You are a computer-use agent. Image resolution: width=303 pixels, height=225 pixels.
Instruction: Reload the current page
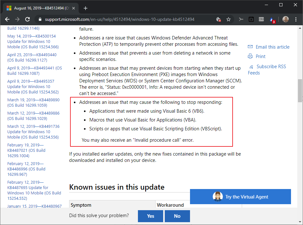pyautogui.click(x=27, y=19)
